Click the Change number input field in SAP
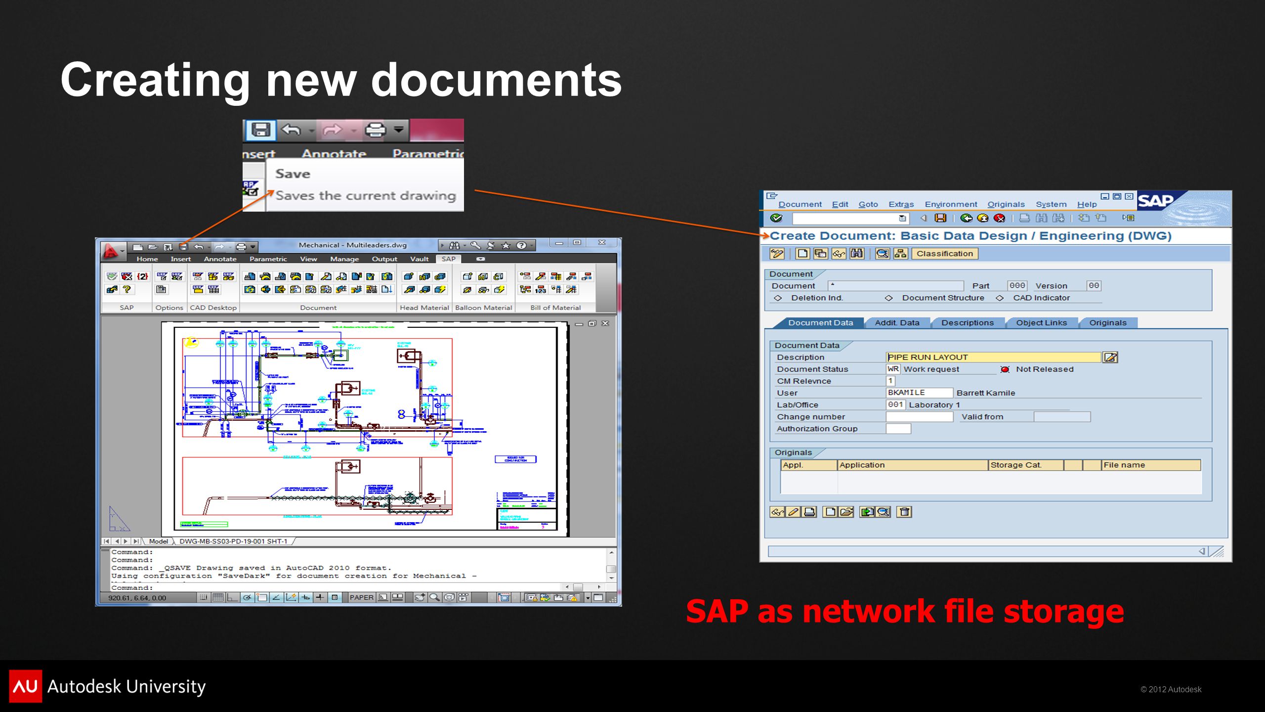This screenshot has height=712, width=1265. click(x=919, y=417)
